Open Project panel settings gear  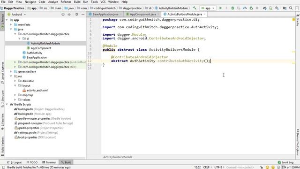[x=77, y=15]
